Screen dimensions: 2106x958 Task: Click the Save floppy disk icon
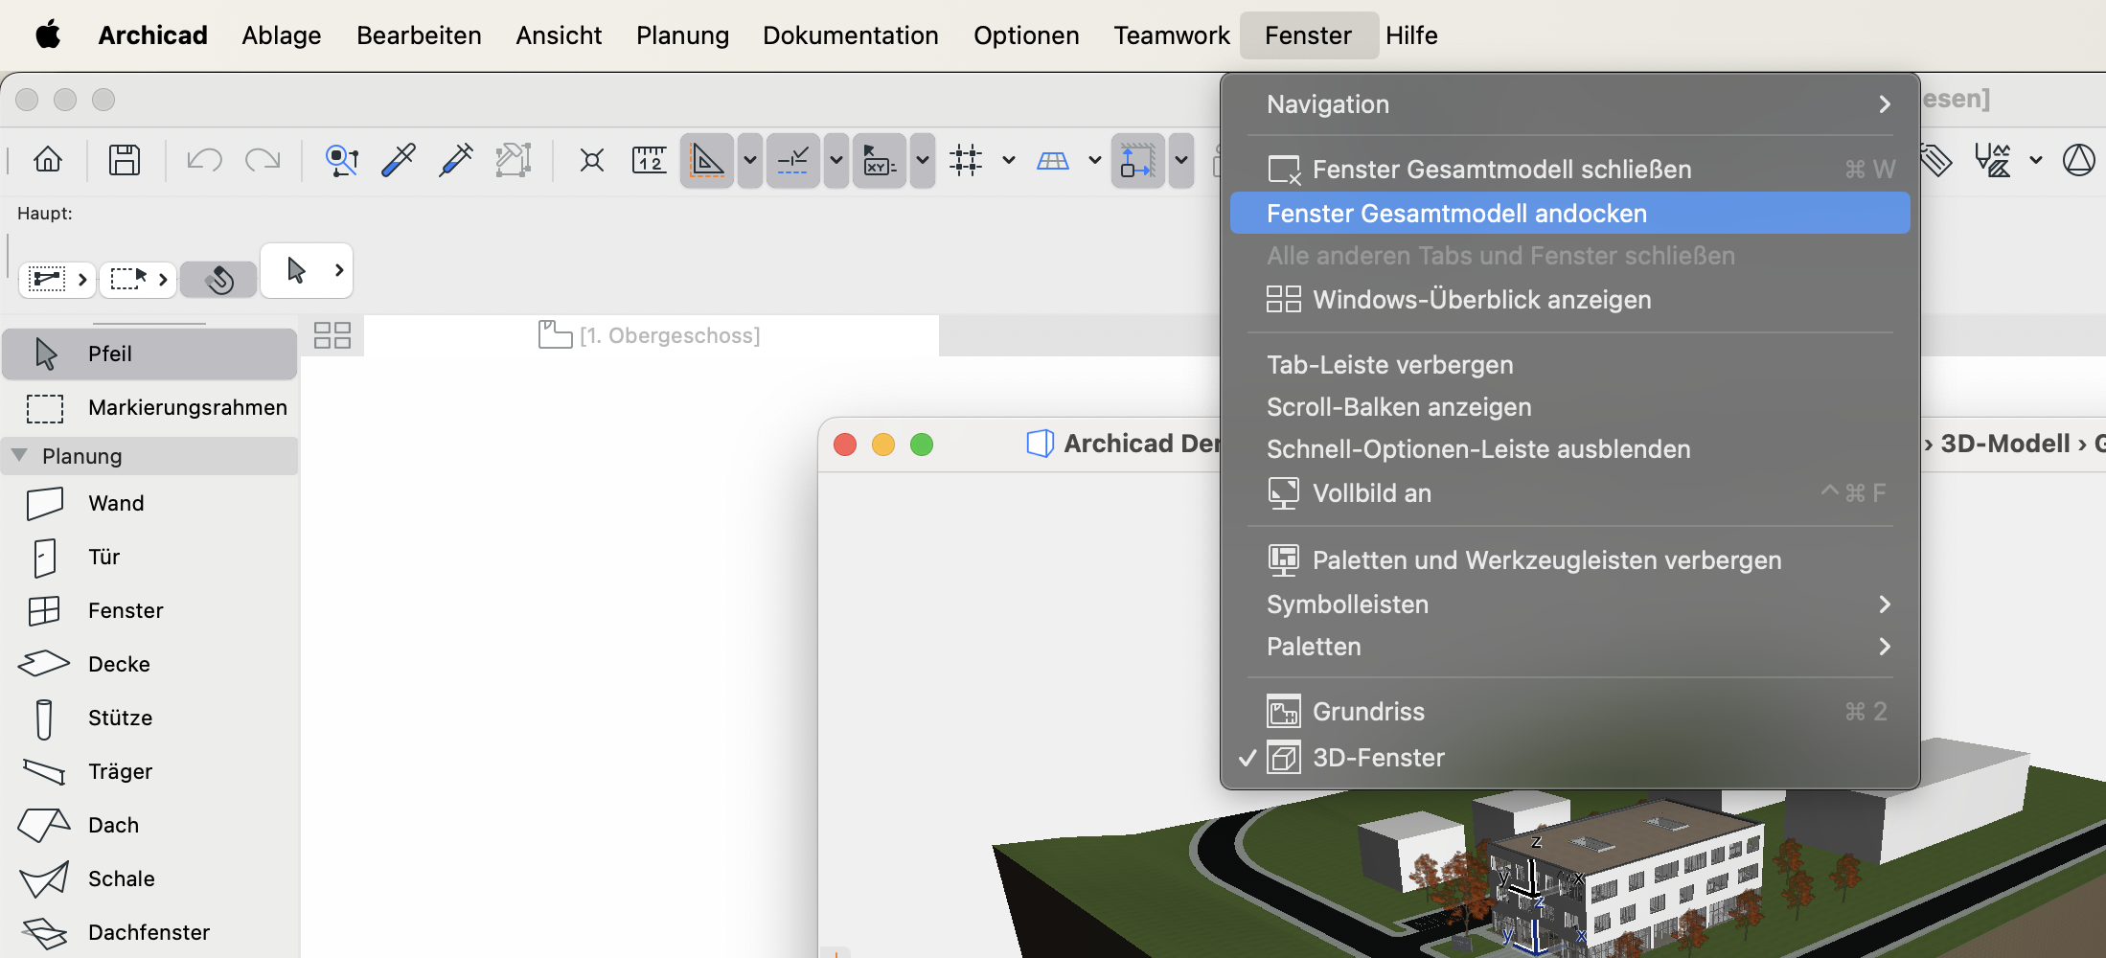125,160
